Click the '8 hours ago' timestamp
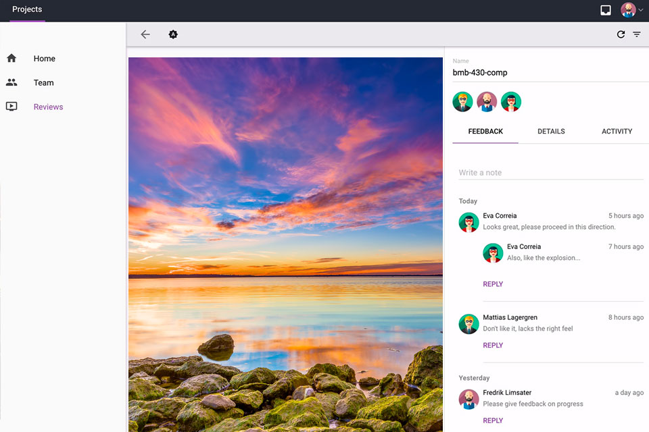Image resolution: width=649 pixels, height=432 pixels. [x=626, y=317]
